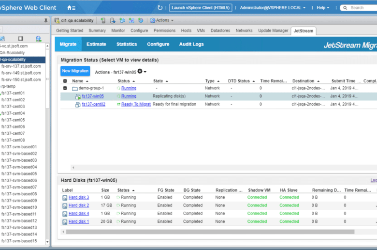Click the refresh icon in top bar
Screen dimensions: 377x250
coord(160,8)
